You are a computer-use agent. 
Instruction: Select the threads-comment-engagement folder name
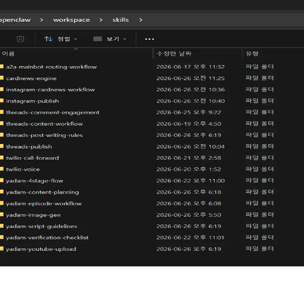click(x=53, y=113)
